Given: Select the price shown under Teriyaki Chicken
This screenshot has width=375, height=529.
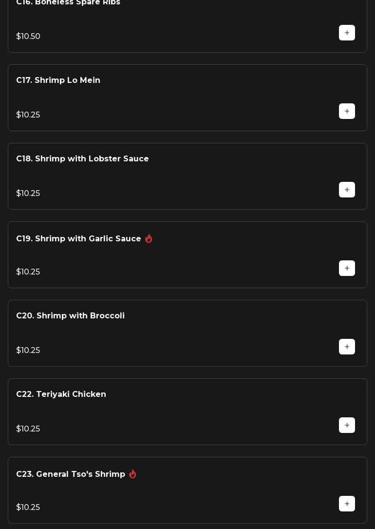Looking at the screenshot, I should point(28,429).
